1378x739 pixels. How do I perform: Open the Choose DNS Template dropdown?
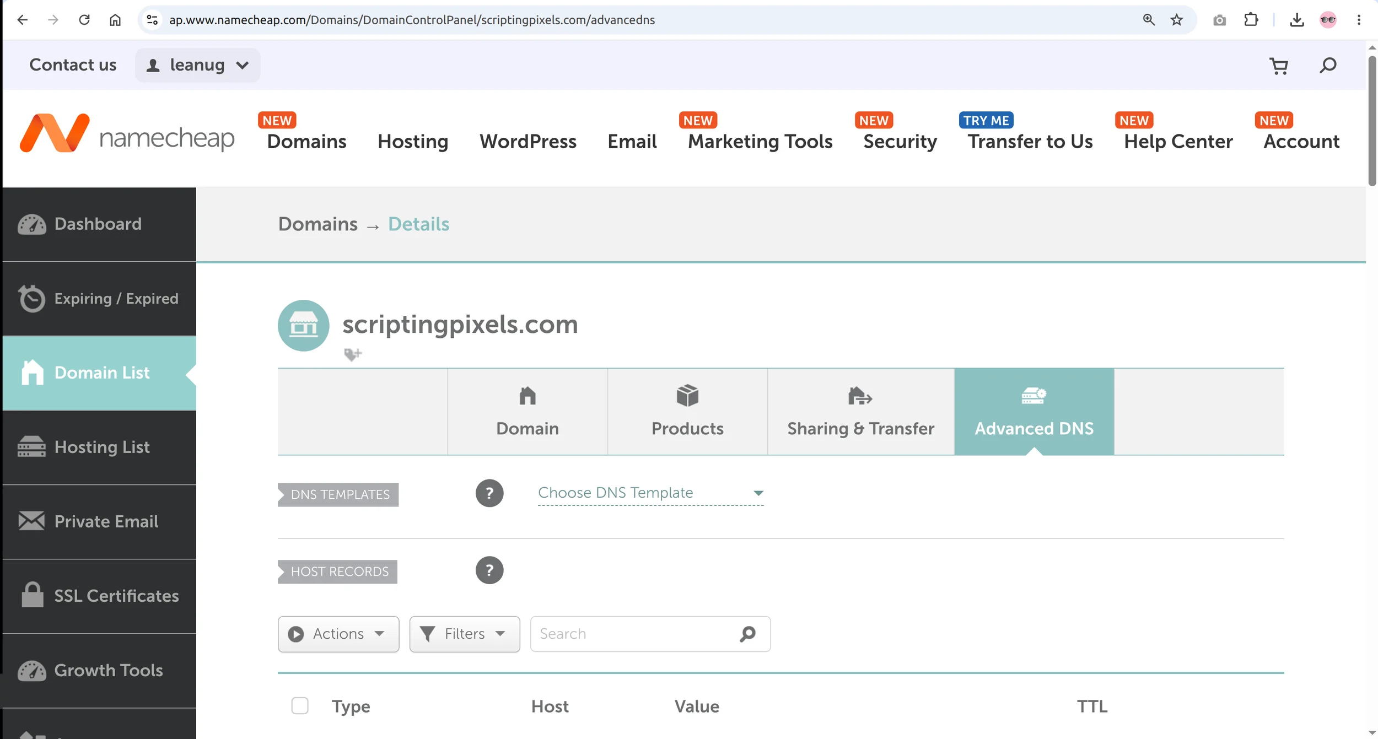[x=650, y=493]
